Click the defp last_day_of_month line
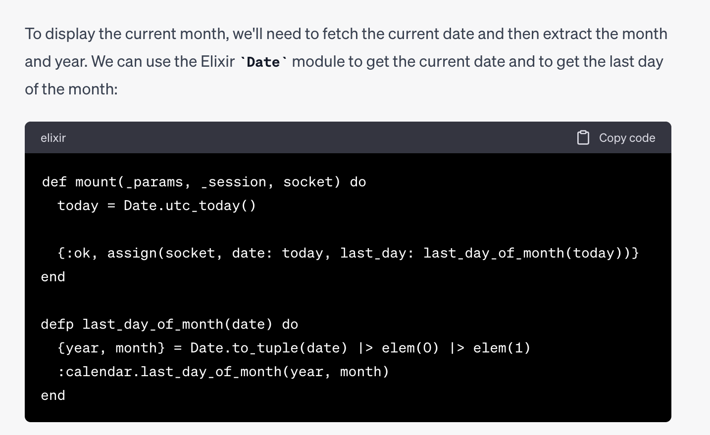 (169, 324)
